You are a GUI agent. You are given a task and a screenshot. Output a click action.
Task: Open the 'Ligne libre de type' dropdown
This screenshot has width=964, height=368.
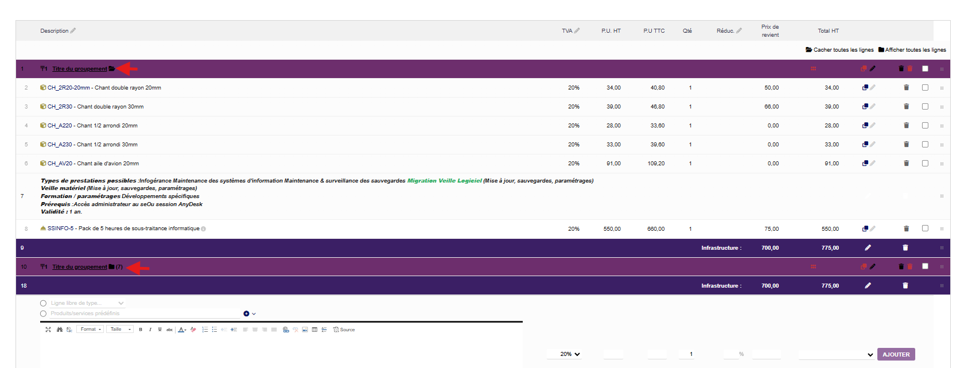(x=87, y=303)
